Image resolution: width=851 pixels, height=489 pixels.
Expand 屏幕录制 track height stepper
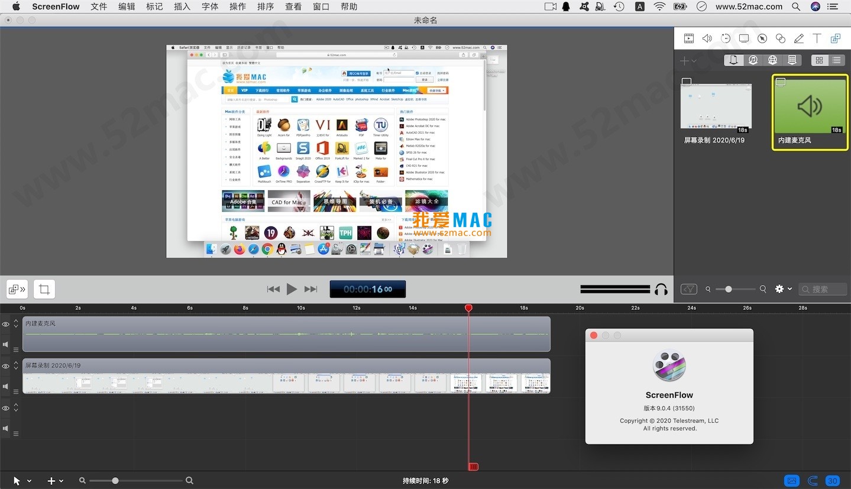point(16,366)
